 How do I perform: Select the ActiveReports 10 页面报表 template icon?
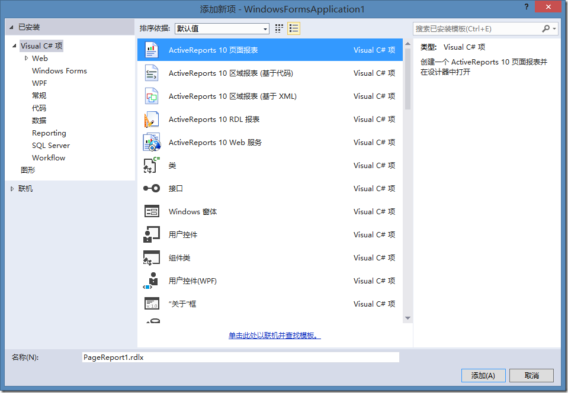click(152, 50)
